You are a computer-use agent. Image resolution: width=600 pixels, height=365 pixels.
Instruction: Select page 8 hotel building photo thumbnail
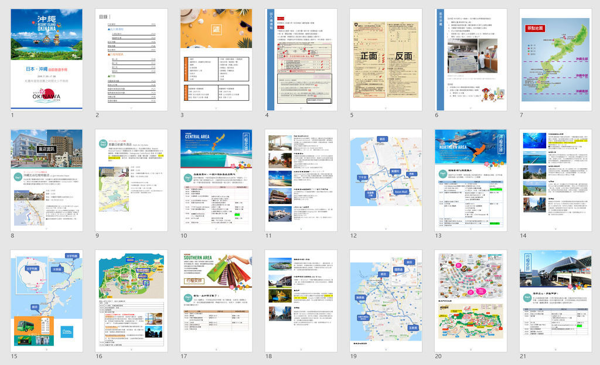[46, 180]
